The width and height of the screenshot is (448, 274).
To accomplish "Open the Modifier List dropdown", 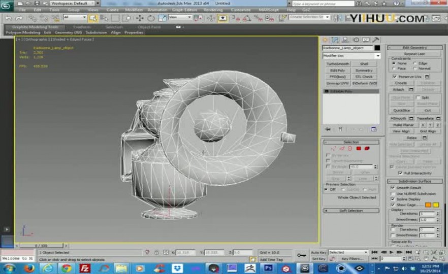I will tap(351, 56).
